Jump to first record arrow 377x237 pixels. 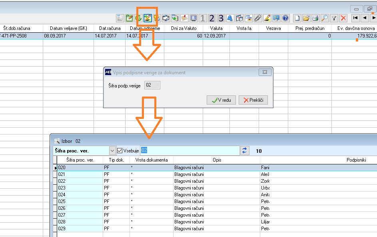tap(355, 18)
